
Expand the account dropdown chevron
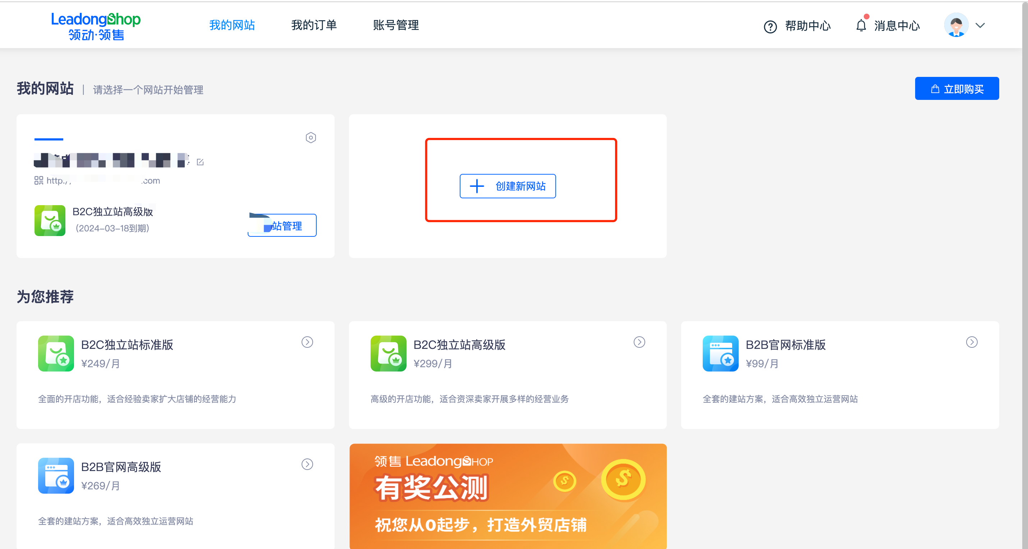(980, 26)
